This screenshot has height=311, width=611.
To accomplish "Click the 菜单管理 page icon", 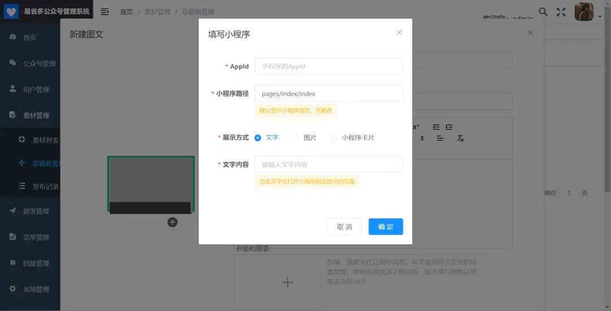I will coord(12,236).
